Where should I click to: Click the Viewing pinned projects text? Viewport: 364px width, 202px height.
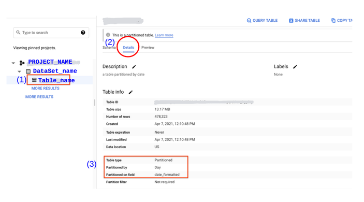tap(34, 48)
